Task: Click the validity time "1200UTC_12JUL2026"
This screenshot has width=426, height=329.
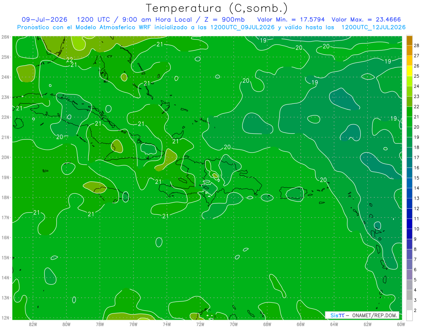Action: [373, 27]
